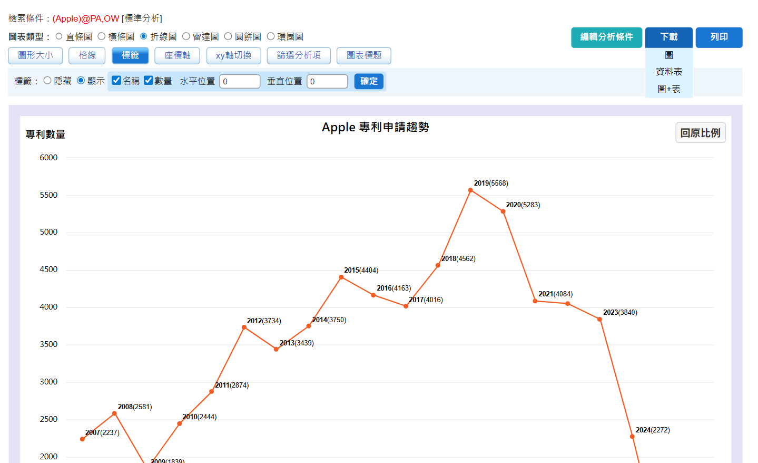Select the 直條圖 chart type radio button
Image resolution: width=758 pixels, height=463 pixels.
pos(59,36)
